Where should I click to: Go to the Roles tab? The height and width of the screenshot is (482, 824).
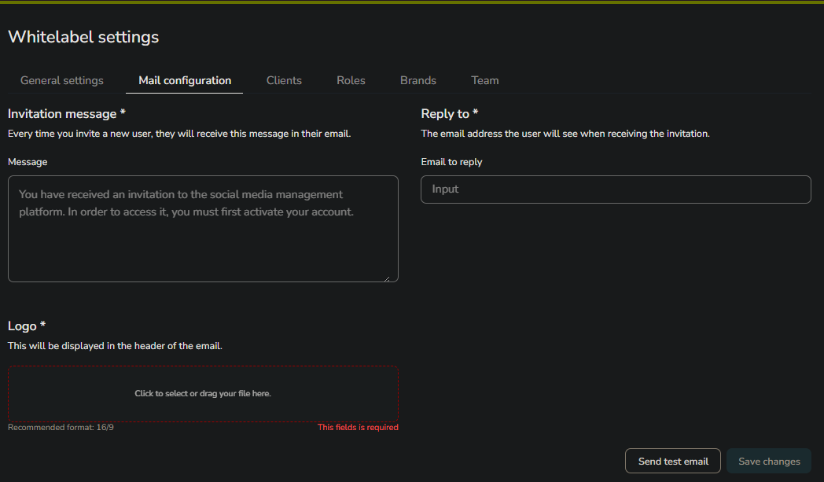(351, 80)
